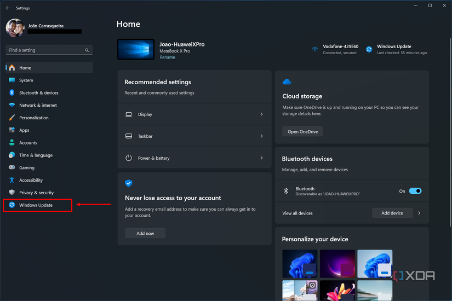This screenshot has width=452, height=301.
Task: Click the Bluetooth & devices sidebar icon
Action: pyautogui.click(x=12, y=92)
